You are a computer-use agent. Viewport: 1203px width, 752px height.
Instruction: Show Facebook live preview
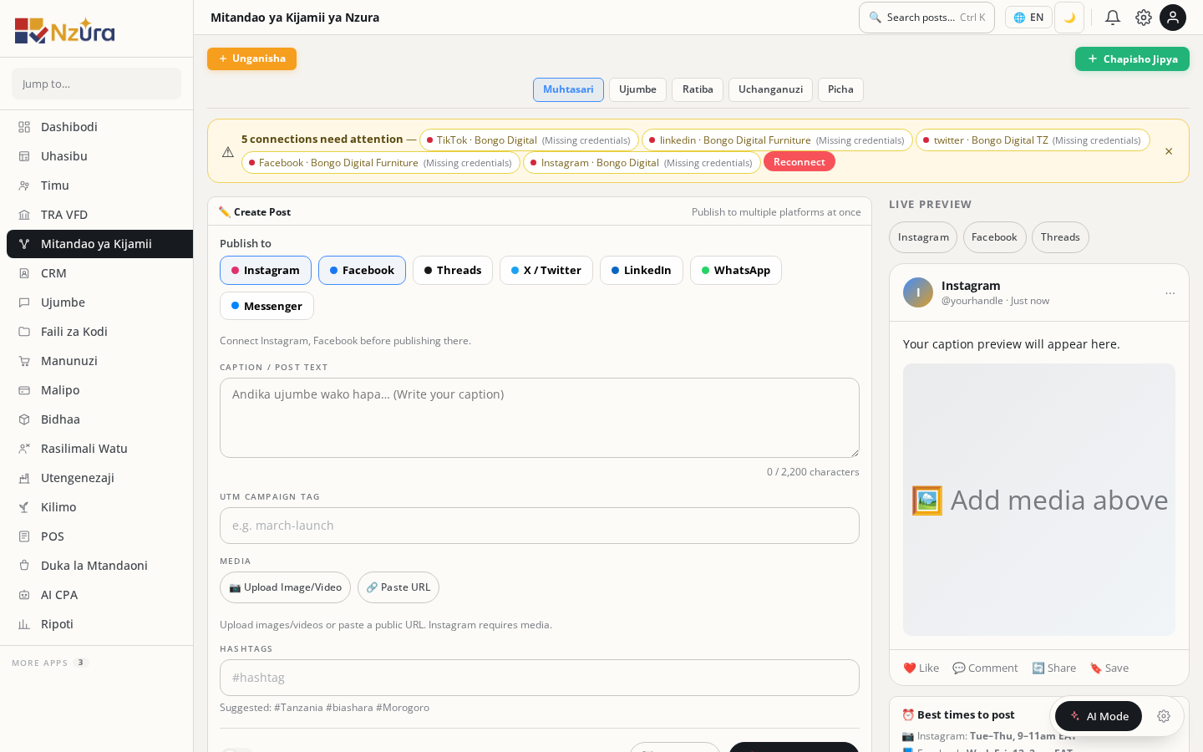coord(994,237)
